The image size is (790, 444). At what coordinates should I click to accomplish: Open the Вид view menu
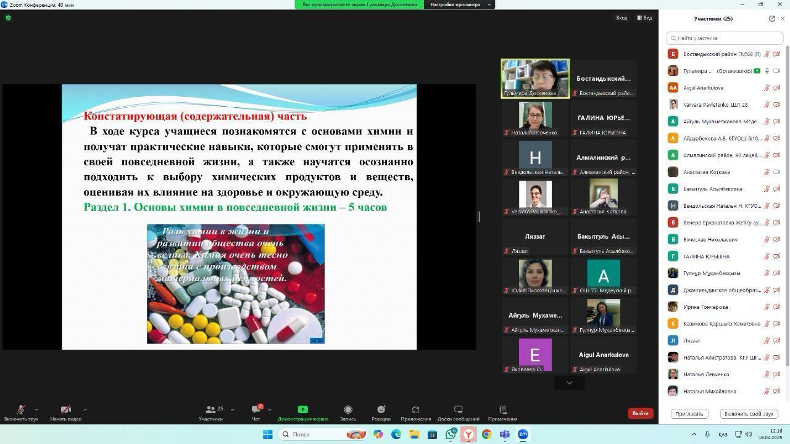coord(644,18)
